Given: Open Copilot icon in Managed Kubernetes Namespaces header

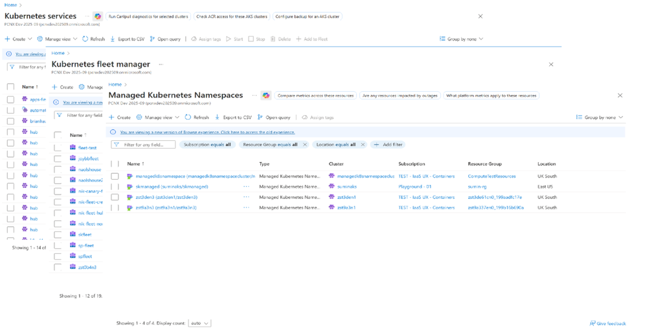Looking at the screenshot, I should [266, 96].
